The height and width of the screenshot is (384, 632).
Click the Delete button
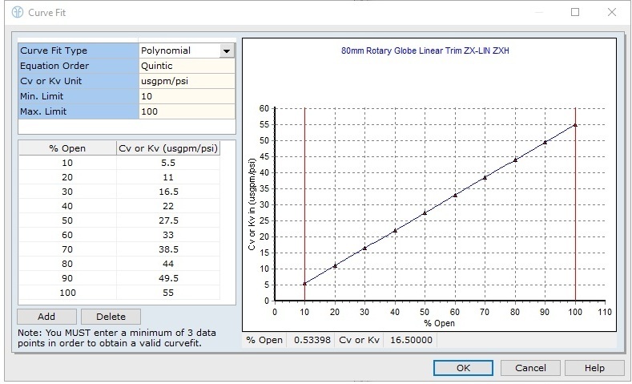coord(111,317)
